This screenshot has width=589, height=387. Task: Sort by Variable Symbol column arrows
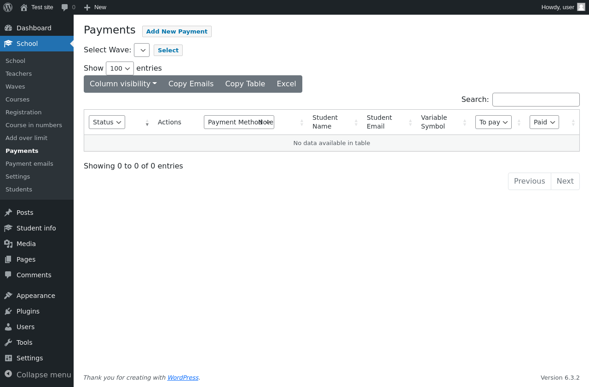point(465,123)
